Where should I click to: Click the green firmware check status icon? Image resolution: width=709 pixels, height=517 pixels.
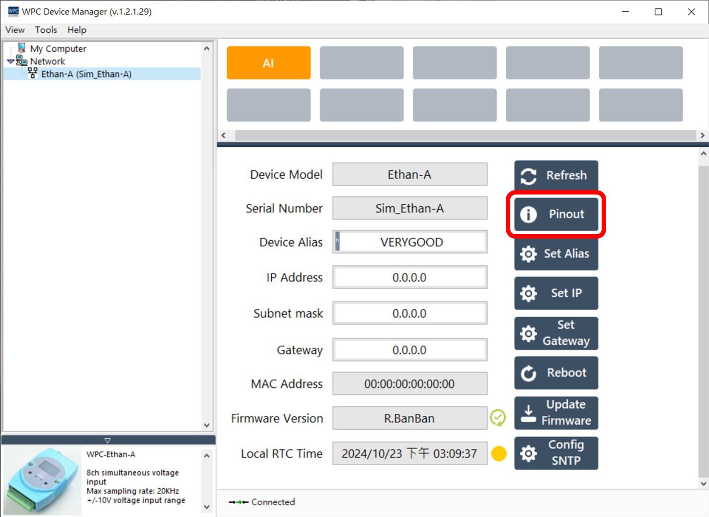(x=498, y=418)
